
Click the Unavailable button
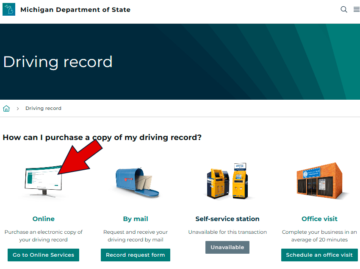point(227,247)
